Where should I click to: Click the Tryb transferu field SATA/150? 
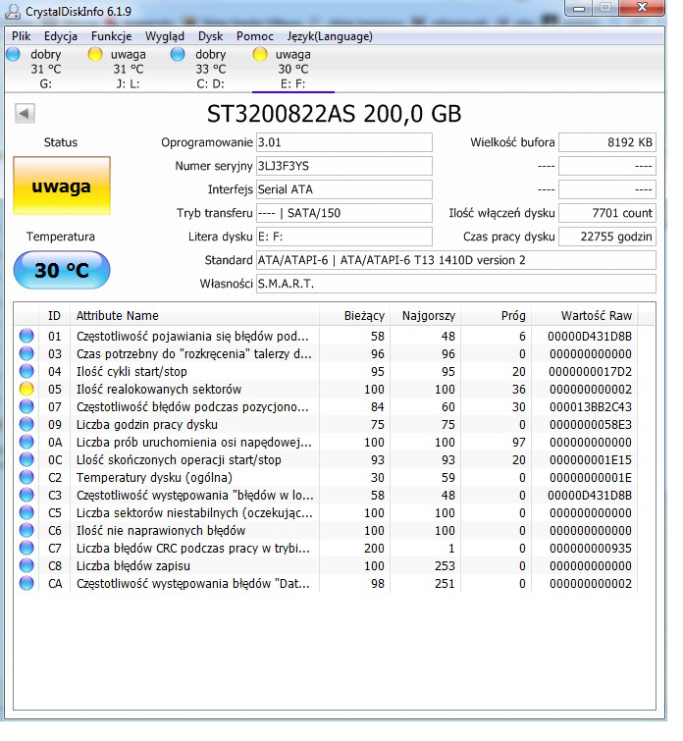(x=344, y=213)
